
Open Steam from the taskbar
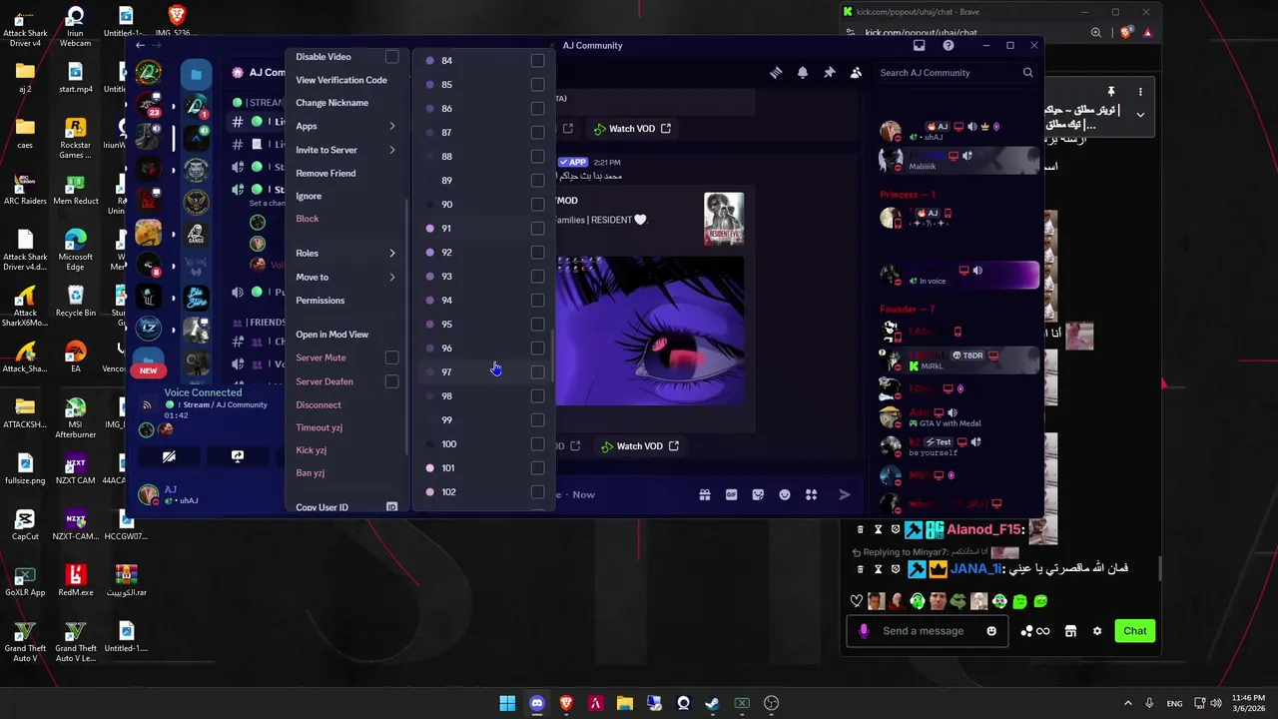[x=712, y=703]
